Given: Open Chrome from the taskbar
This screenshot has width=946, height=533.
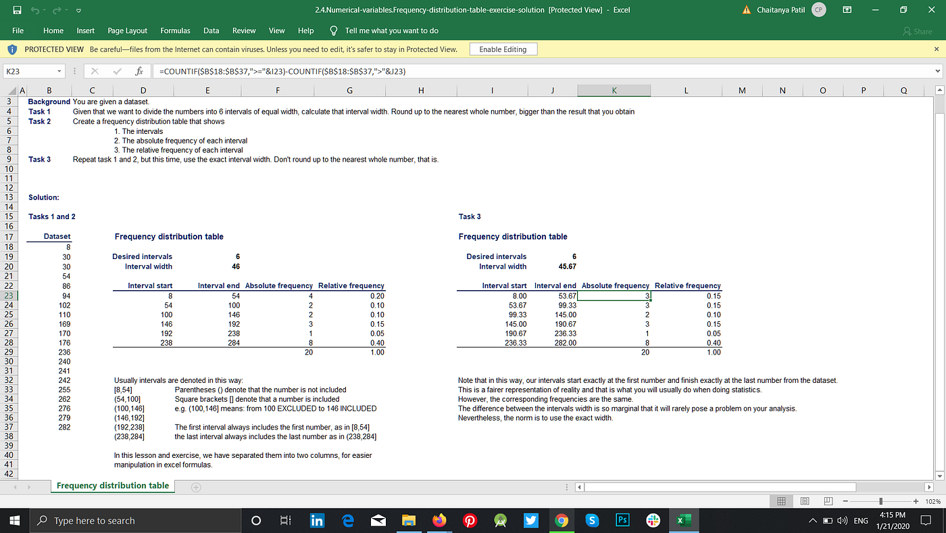Looking at the screenshot, I should pos(562,520).
